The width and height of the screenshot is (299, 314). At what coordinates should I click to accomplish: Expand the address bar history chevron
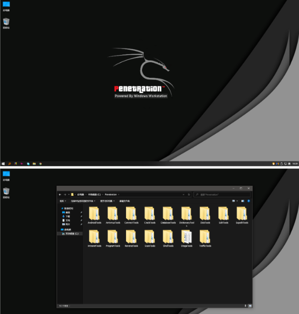pos(183,194)
